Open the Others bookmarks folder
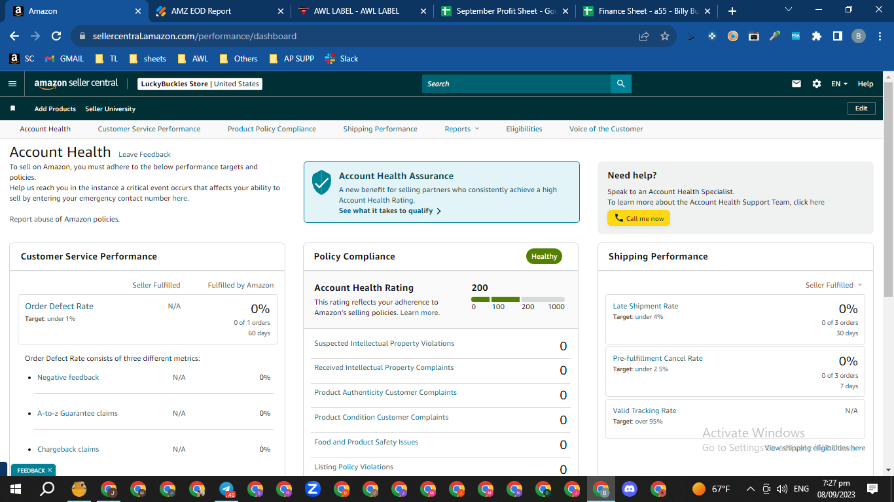The height and width of the screenshot is (502, 894). pos(239,59)
